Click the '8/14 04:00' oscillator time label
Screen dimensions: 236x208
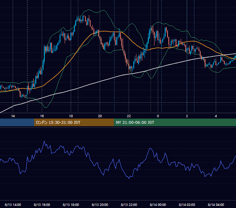pos(216,205)
